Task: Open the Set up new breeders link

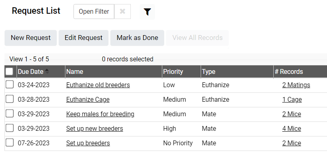Action: coord(95,128)
